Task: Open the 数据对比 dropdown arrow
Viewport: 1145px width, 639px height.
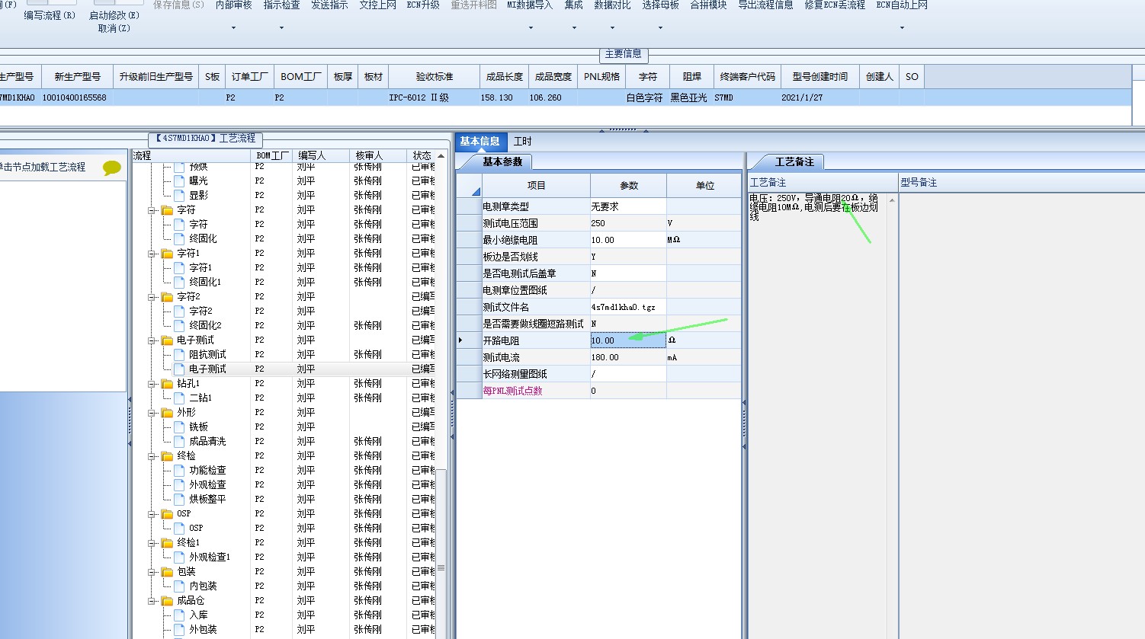Action: point(612,28)
